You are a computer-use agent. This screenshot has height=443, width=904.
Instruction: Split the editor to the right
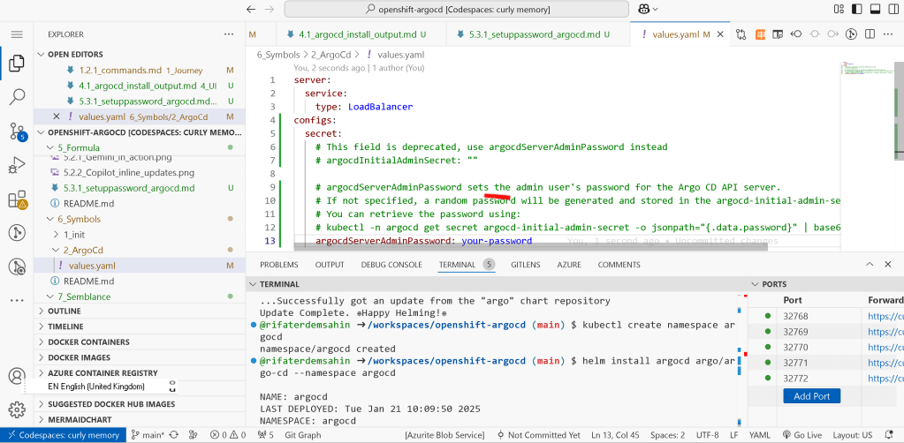coord(870,34)
